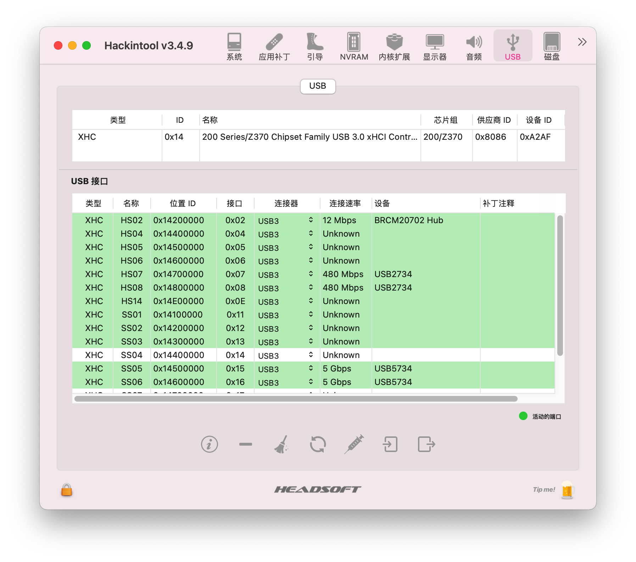Click the refresh arrows icon

[318, 444]
